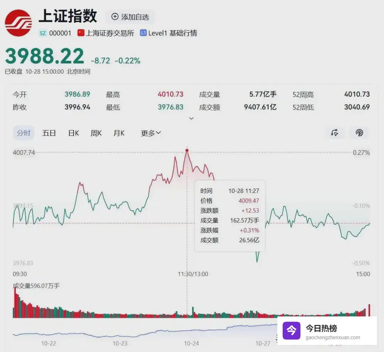Expand the quote details chevron

click(191, 118)
